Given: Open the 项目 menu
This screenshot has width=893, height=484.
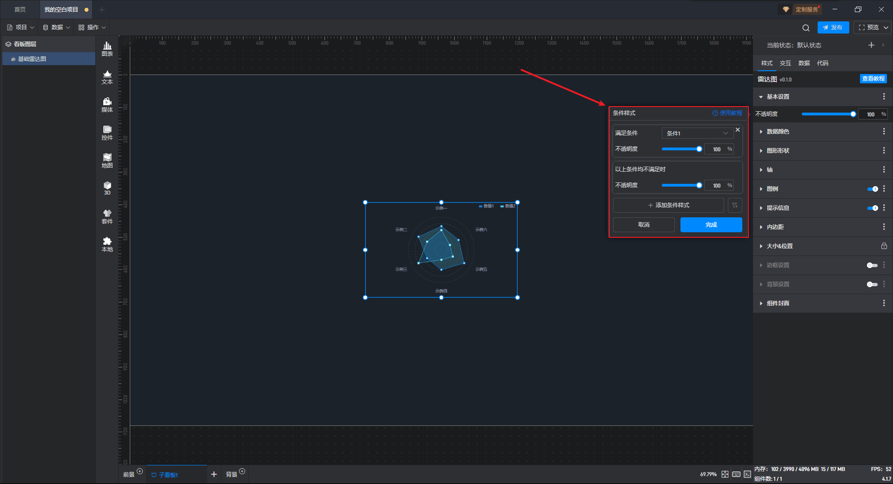Looking at the screenshot, I should point(21,27).
